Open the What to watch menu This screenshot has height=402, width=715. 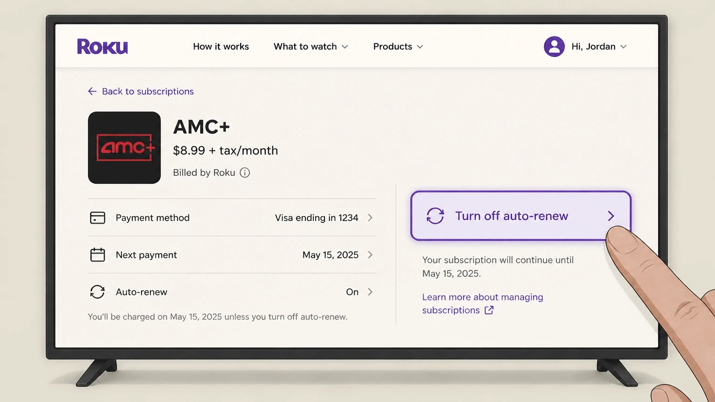click(310, 47)
